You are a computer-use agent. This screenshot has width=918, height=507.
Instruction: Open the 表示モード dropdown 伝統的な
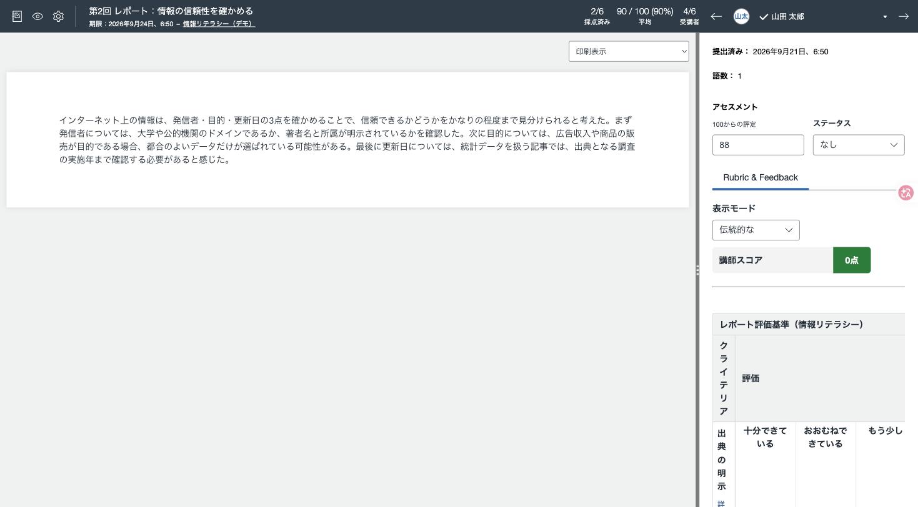[x=756, y=230]
